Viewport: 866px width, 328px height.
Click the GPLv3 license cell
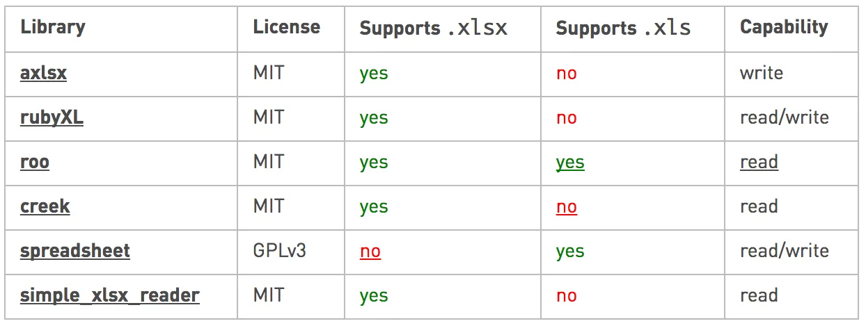(279, 251)
